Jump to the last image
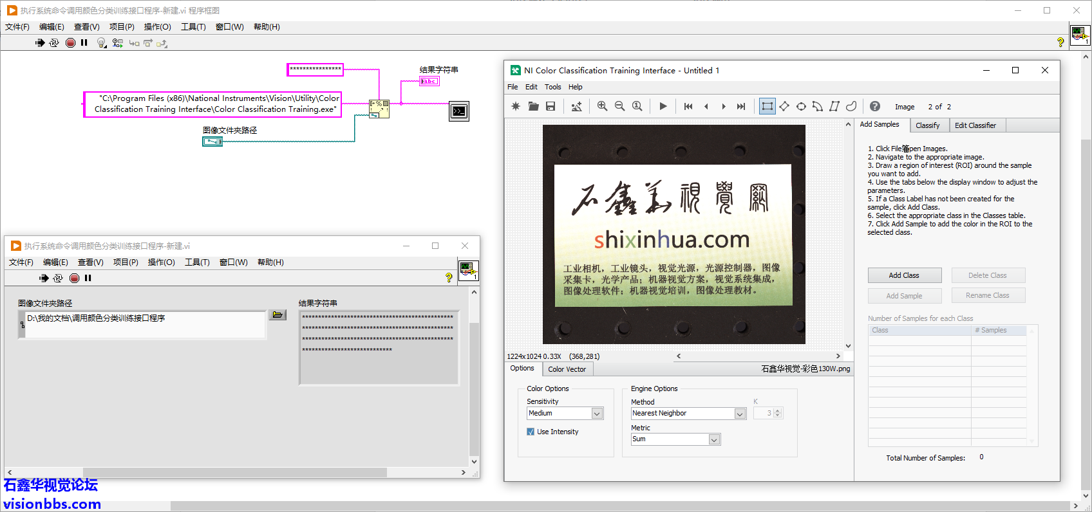 (x=741, y=107)
